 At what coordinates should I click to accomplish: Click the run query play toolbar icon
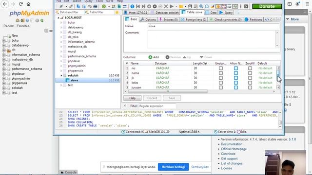[x=172, y=6]
